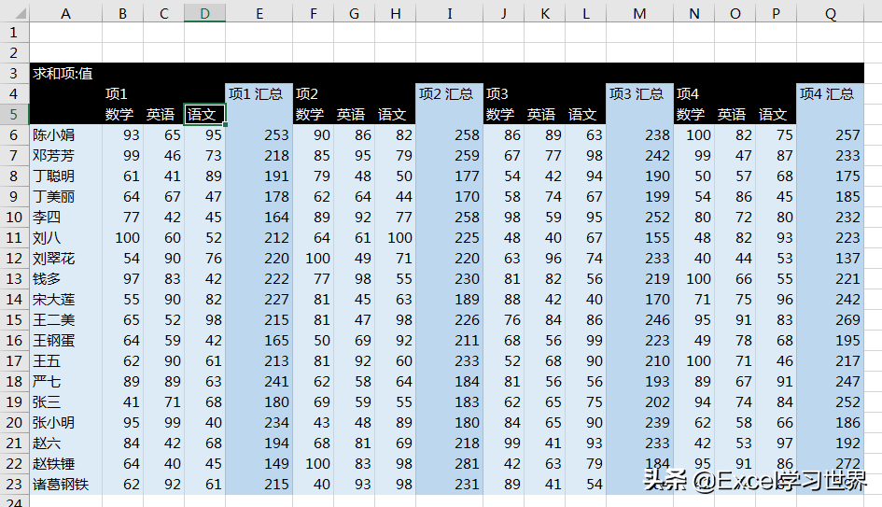Click the name cell '丁美丽'

66,196
